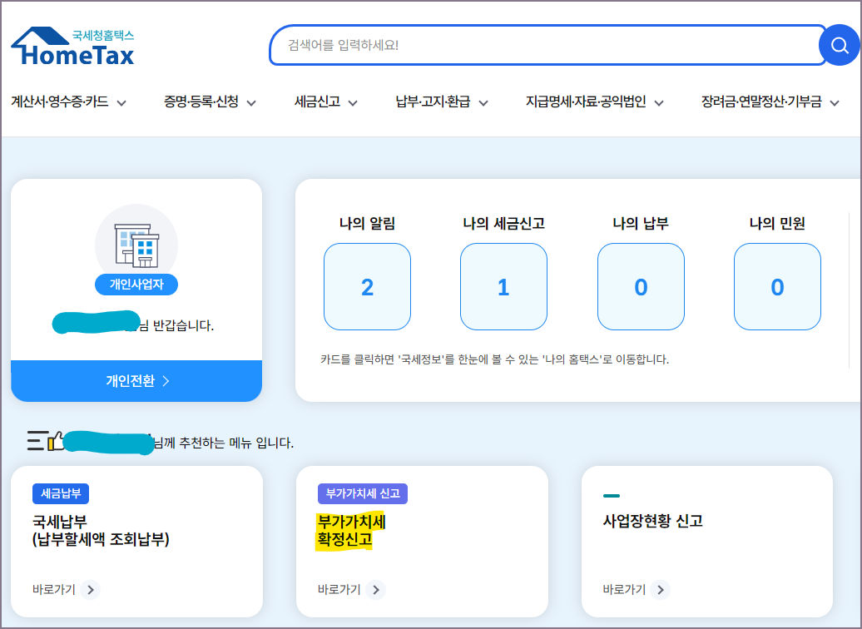Open the 계산서·영수증·카드 menu
Screen dimensions: 862x629
pyautogui.click(x=67, y=102)
